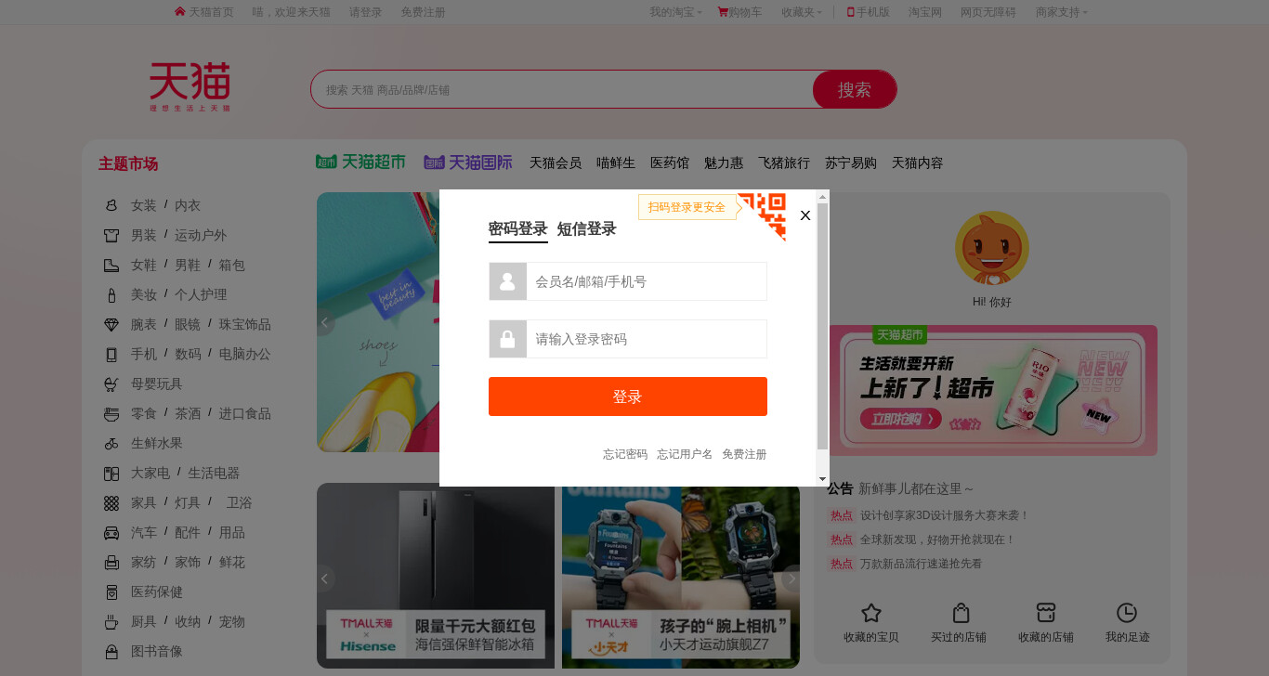Image resolution: width=1269 pixels, height=676 pixels.
Task: Close the login dialog with X
Action: click(805, 215)
